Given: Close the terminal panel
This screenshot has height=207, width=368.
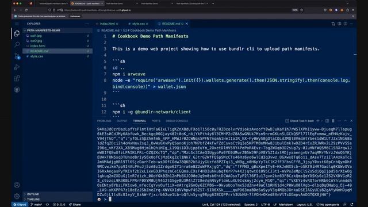Looking at the screenshot, I should tap(351, 121).
